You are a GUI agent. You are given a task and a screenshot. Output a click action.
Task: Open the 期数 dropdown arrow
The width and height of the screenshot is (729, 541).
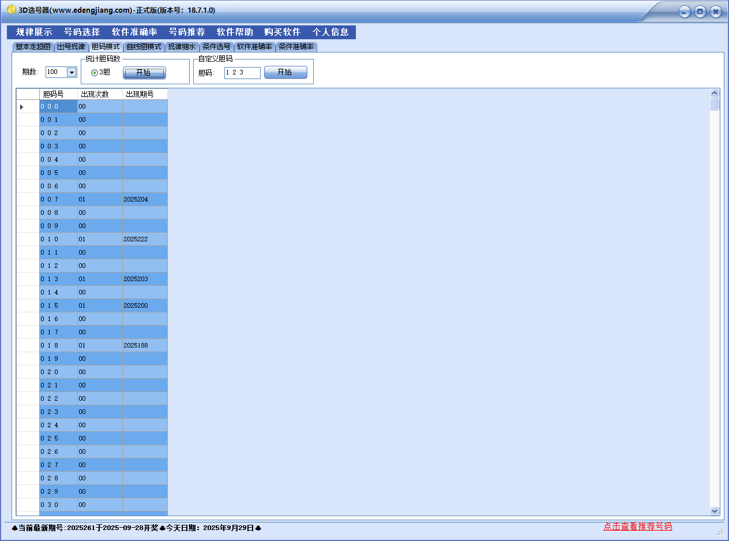pyautogui.click(x=72, y=72)
